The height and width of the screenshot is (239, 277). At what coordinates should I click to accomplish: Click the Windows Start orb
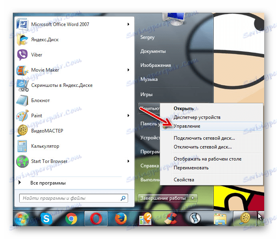pos(22,219)
